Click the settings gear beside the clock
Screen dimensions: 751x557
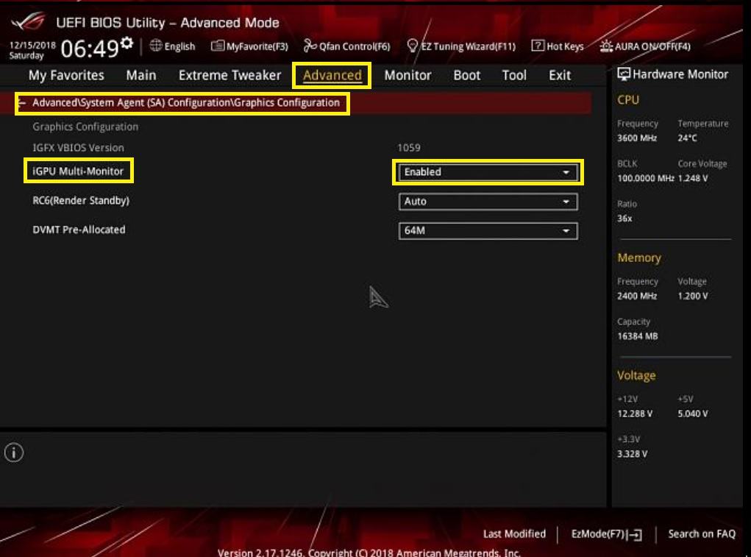pos(127,43)
